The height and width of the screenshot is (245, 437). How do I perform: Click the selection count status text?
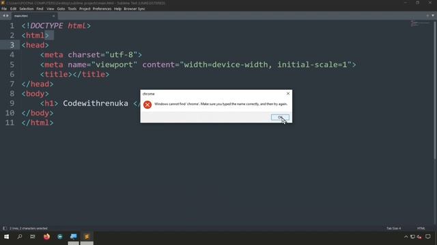coord(29,229)
